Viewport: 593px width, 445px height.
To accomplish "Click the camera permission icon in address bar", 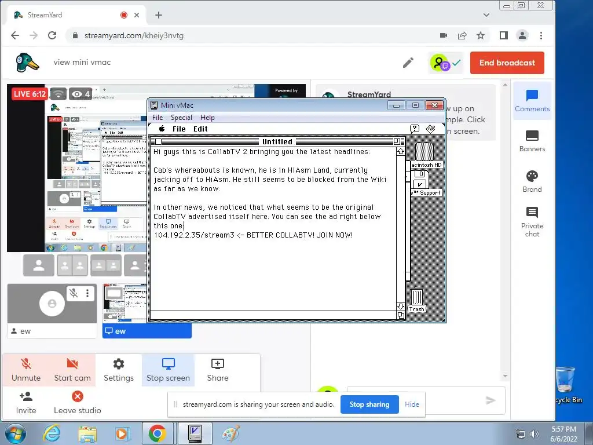I will pyautogui.click(x=444, y=35).
